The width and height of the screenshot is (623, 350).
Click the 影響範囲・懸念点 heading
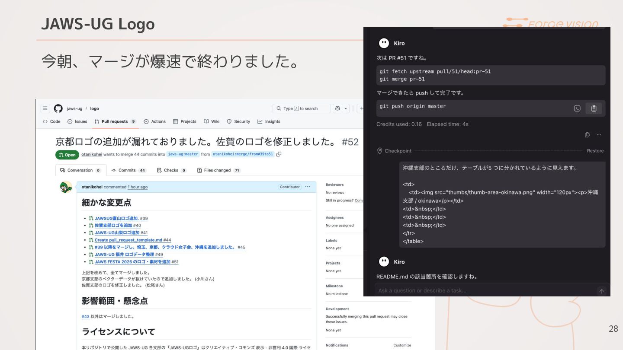[x=115, y=301]
